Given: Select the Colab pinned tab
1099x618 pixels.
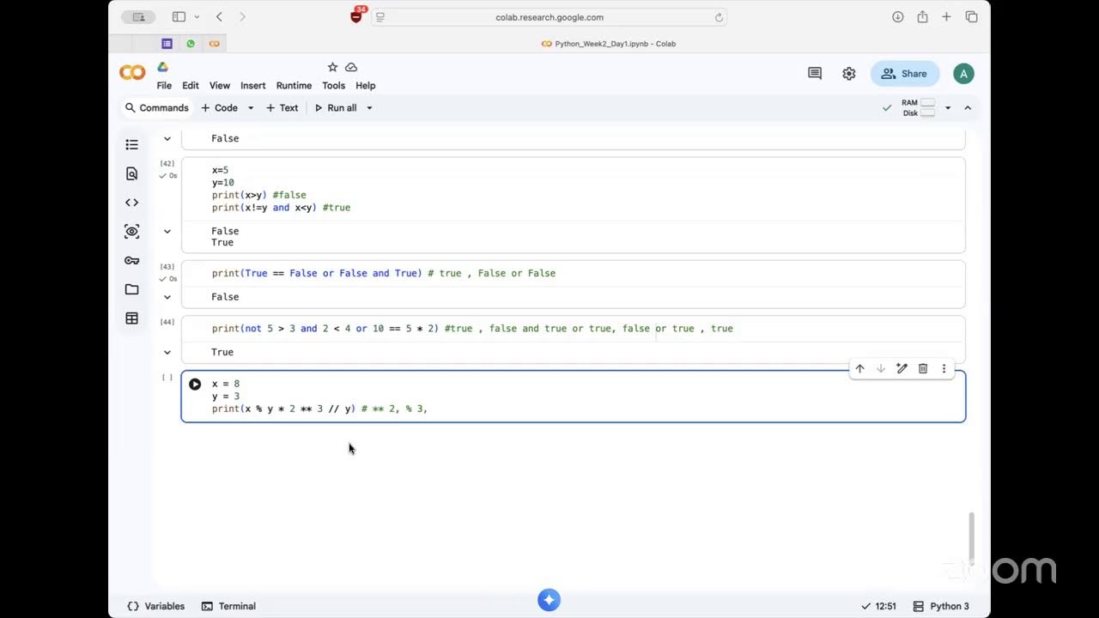Looking at the screenshot, I should point(215,44).
